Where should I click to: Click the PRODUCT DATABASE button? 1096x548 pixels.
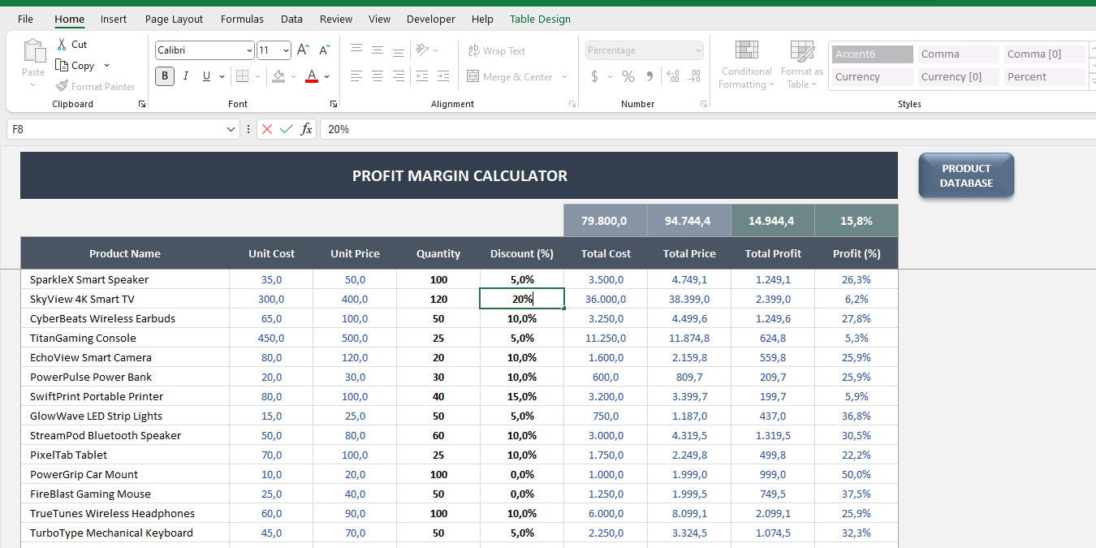click(x=965, y=175)
